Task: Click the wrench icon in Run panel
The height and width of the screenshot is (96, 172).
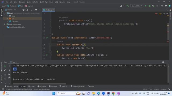Action: (5, 70)
